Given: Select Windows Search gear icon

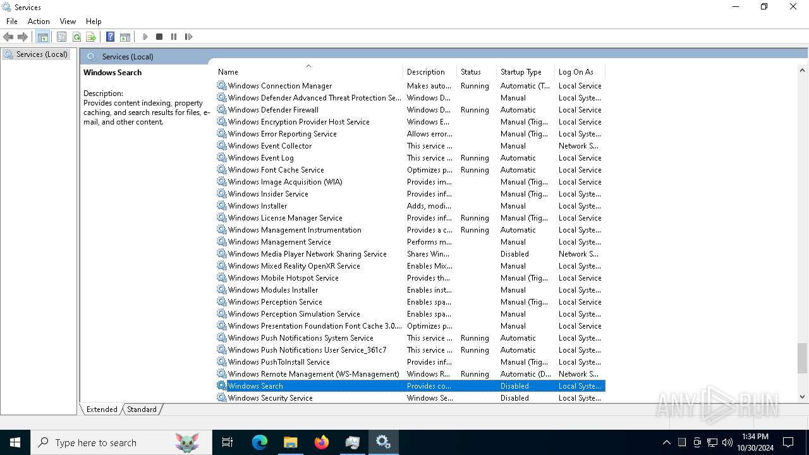Looking at the screenshot, I should pyautogui.click(x=221, y=385).
